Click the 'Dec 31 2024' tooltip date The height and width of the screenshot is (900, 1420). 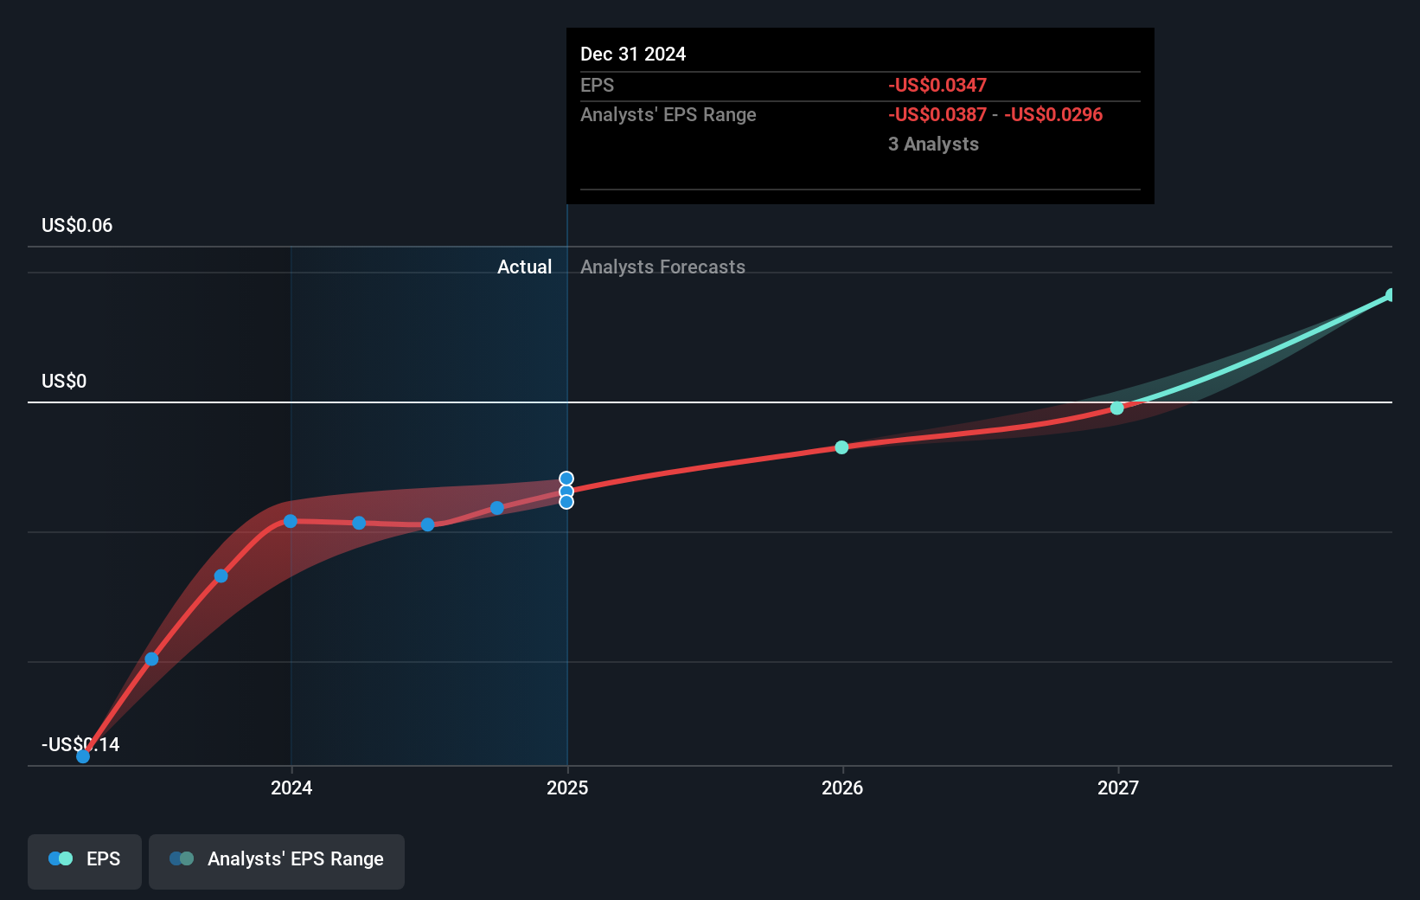point(633,55)
